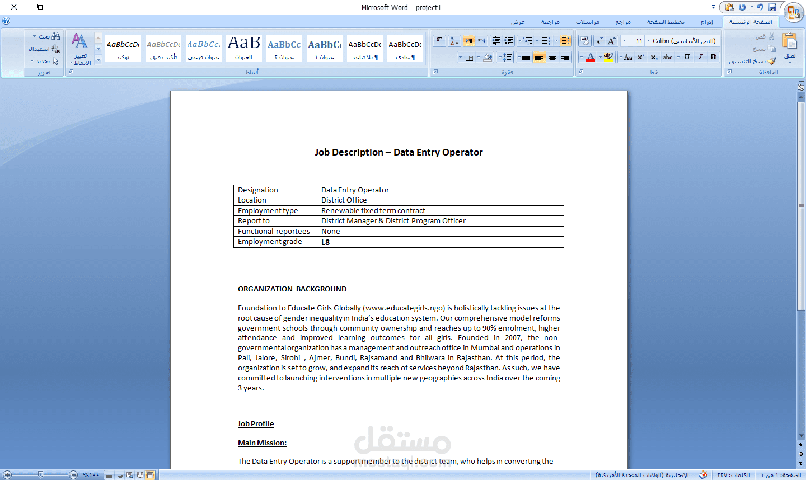Open the Font dialog launcher
This screenshot has height=480, width=806.
(581, 72)
